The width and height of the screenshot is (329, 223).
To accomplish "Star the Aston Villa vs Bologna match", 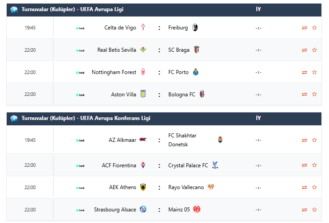I will click(314, 94).
